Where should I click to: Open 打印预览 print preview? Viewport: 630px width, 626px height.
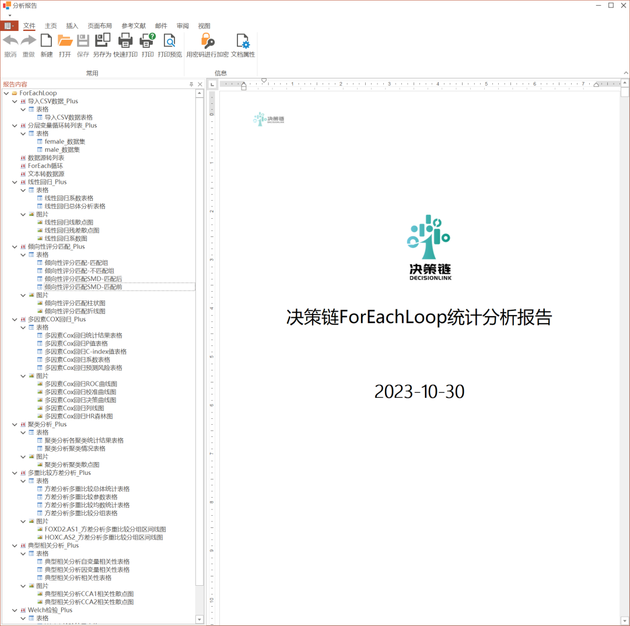point(170,41)
